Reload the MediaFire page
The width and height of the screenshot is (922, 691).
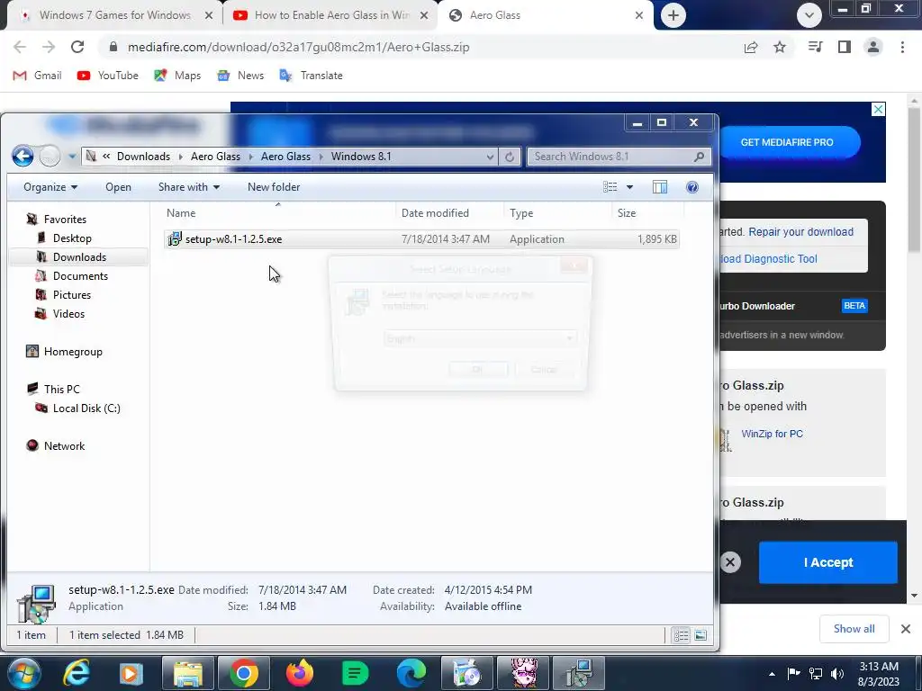[77, 47]
